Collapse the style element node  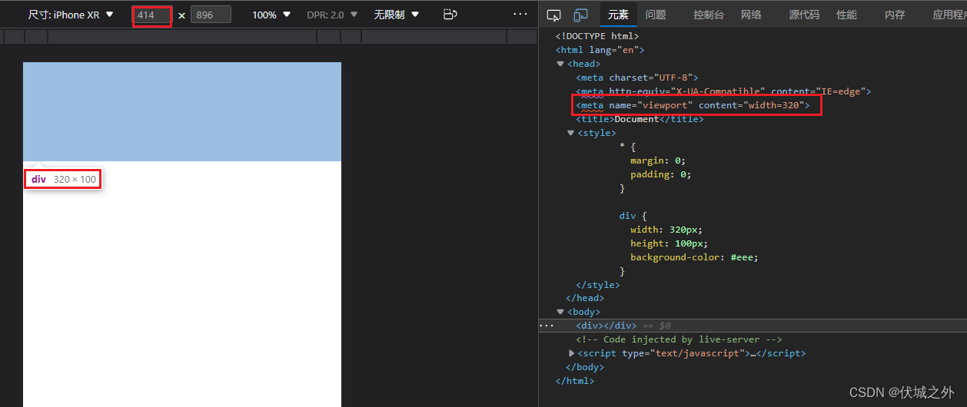point(570,133)
